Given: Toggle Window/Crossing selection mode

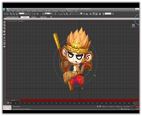Looking at the screenshot, I should coord(34,14).
